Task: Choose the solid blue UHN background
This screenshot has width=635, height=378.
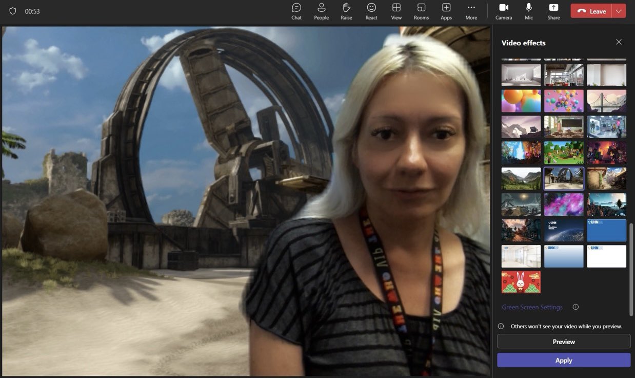Action: (607, 230)
